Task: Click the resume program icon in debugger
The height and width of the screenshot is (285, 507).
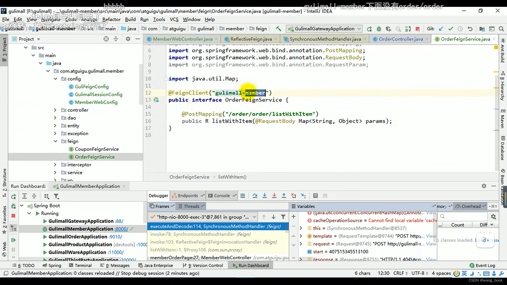Action: click(x=13, y=240)
